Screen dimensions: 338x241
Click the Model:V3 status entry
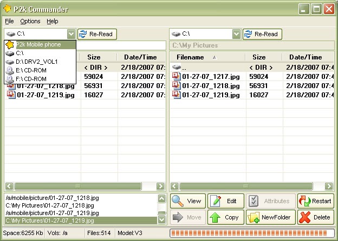click(130, 233)
